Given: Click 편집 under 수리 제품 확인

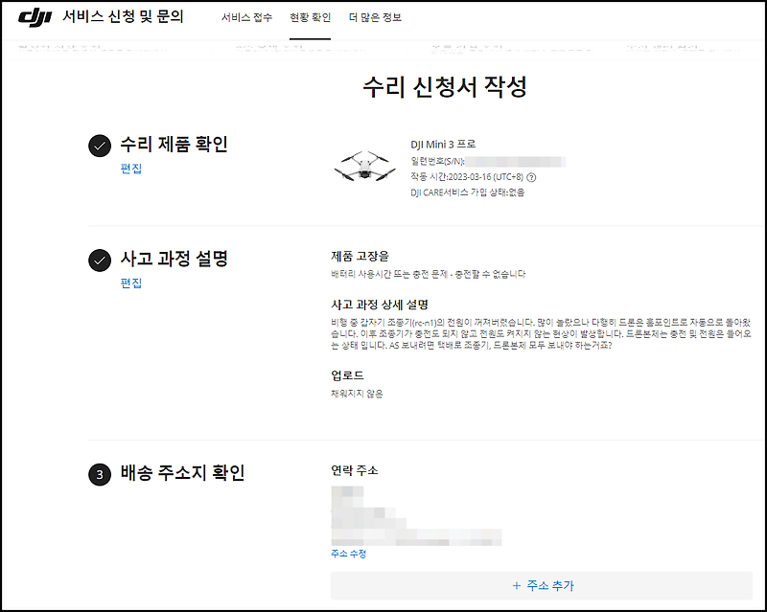Looking at the screenshot, I should [x=131, y=169].
